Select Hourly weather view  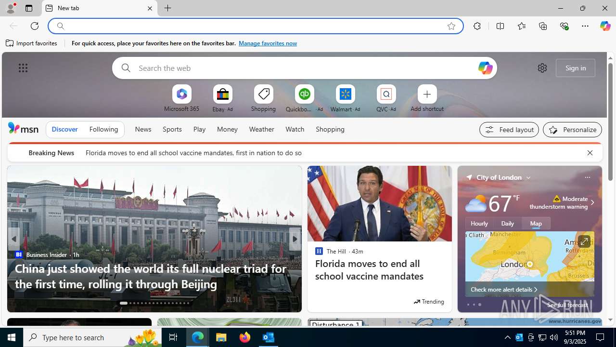click(x=479, y=223)
